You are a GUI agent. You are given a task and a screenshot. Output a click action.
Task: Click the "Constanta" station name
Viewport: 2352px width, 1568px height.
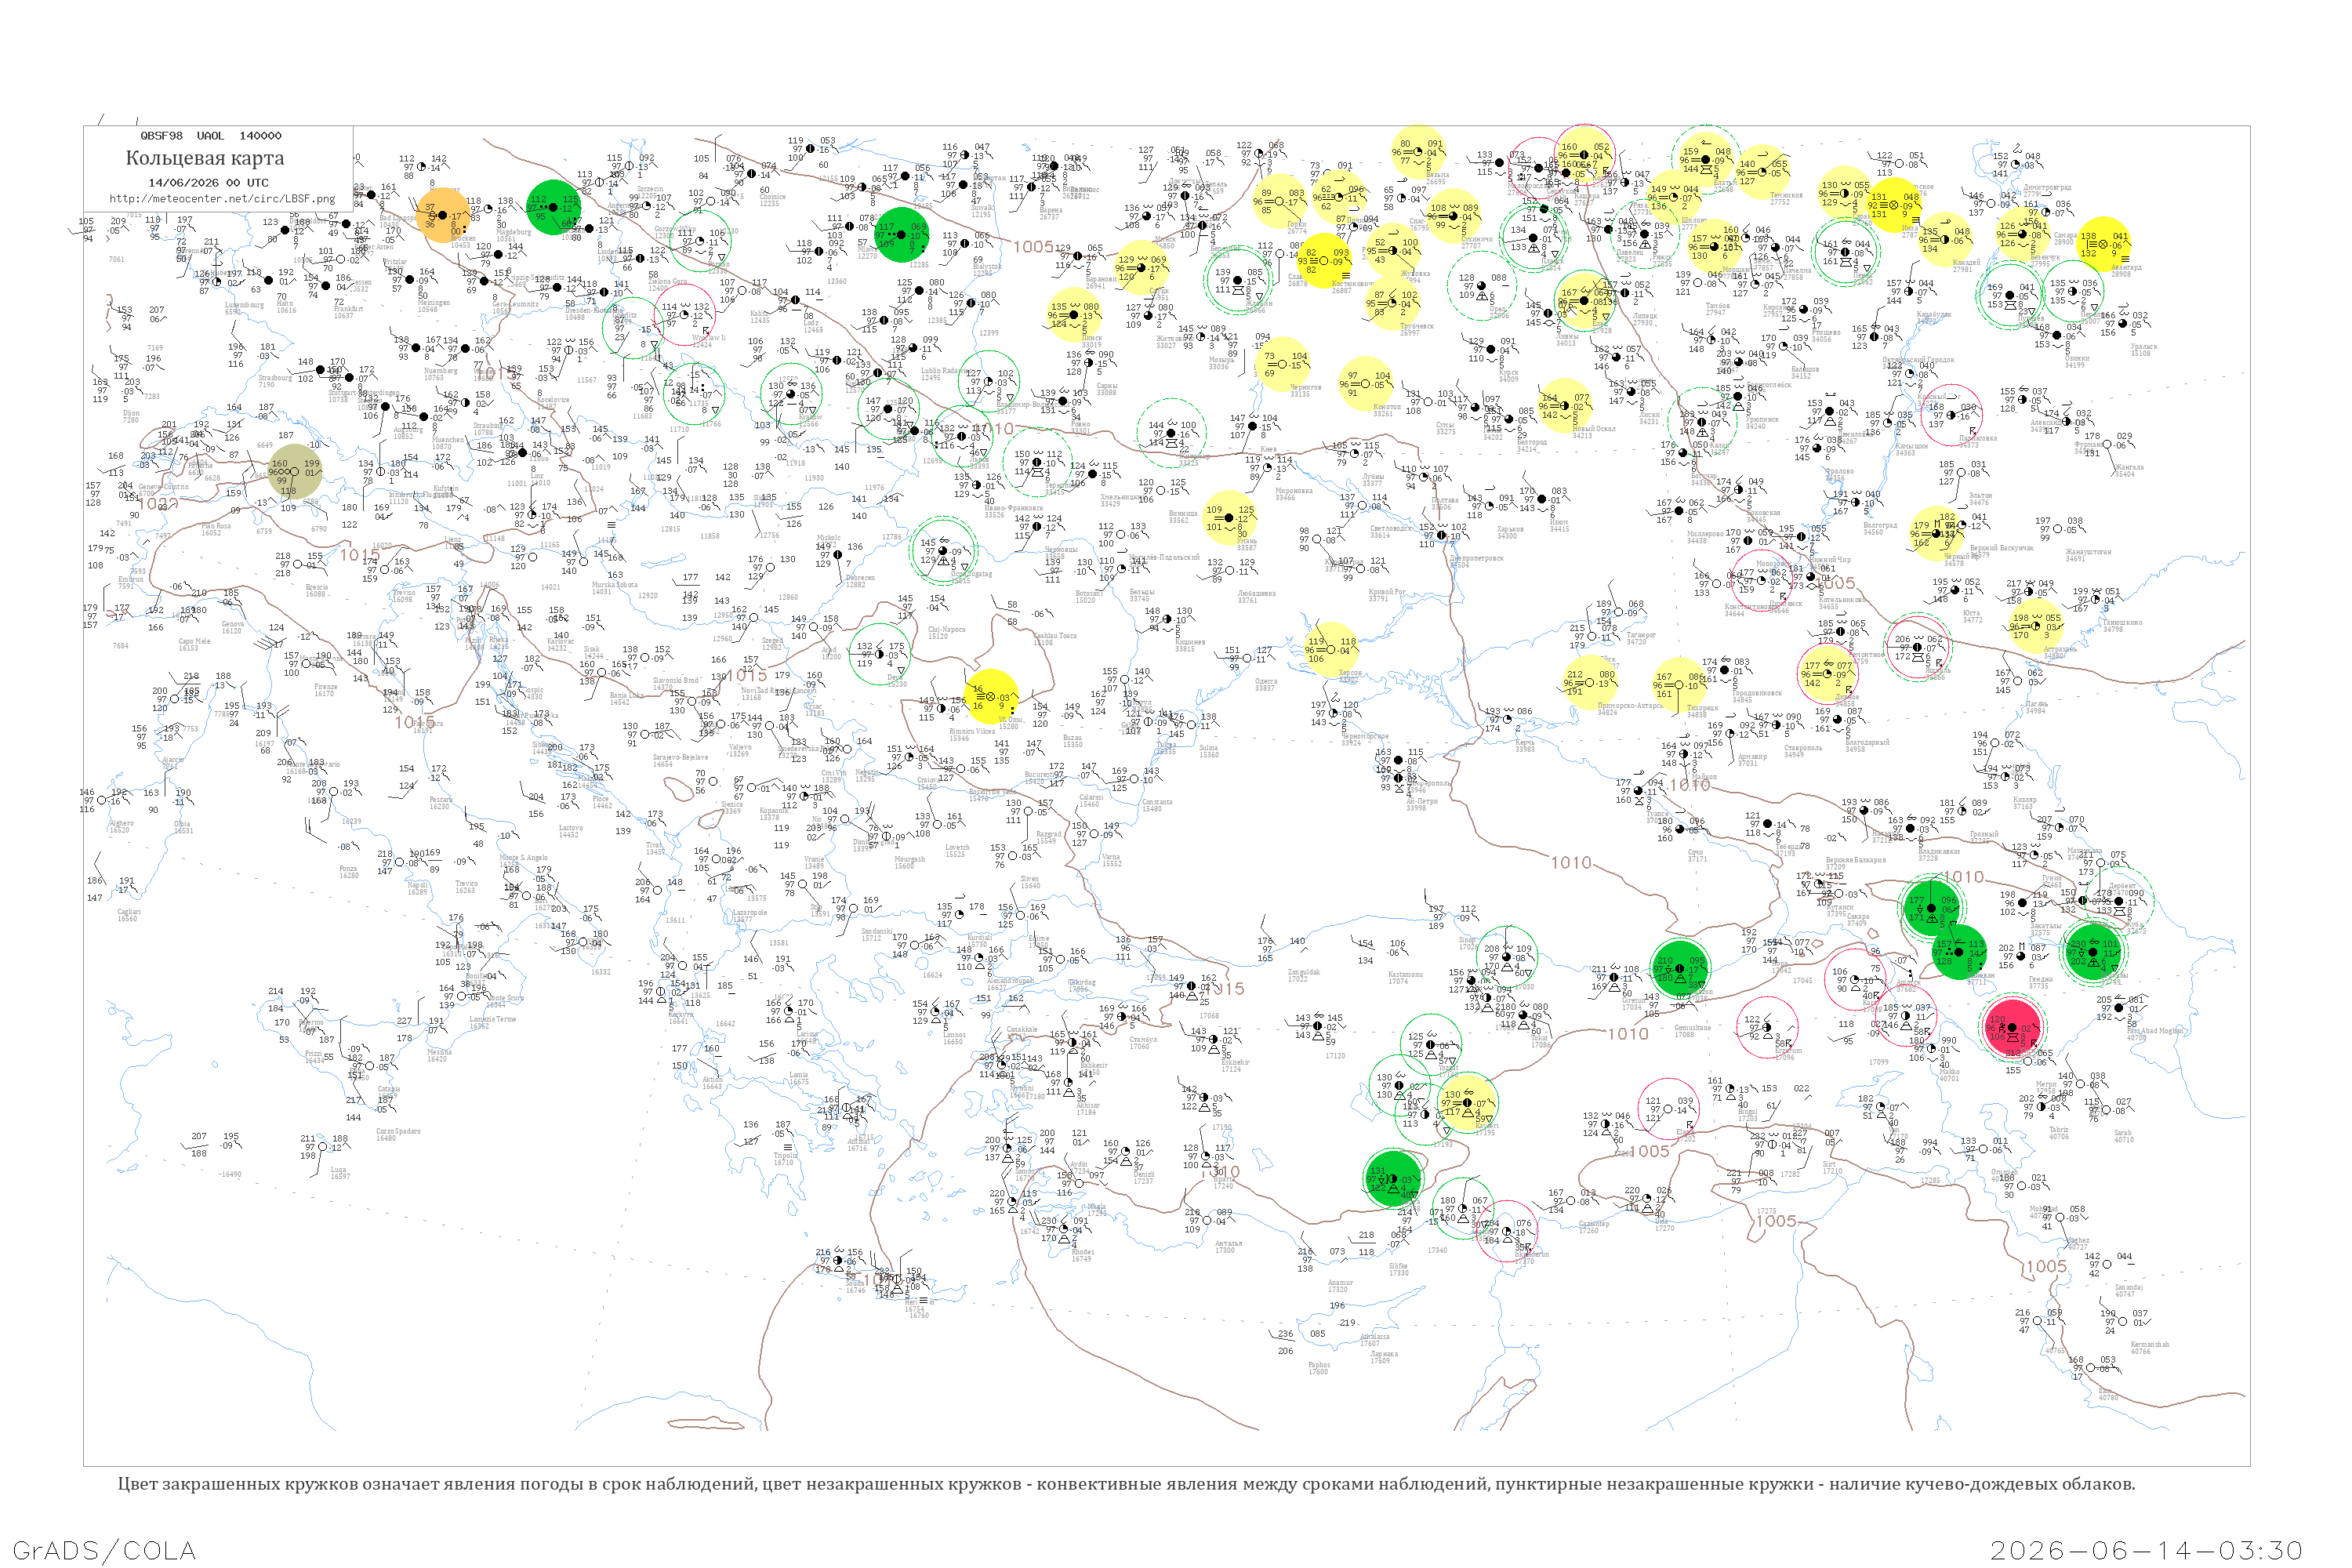[x=1157, y=802]
